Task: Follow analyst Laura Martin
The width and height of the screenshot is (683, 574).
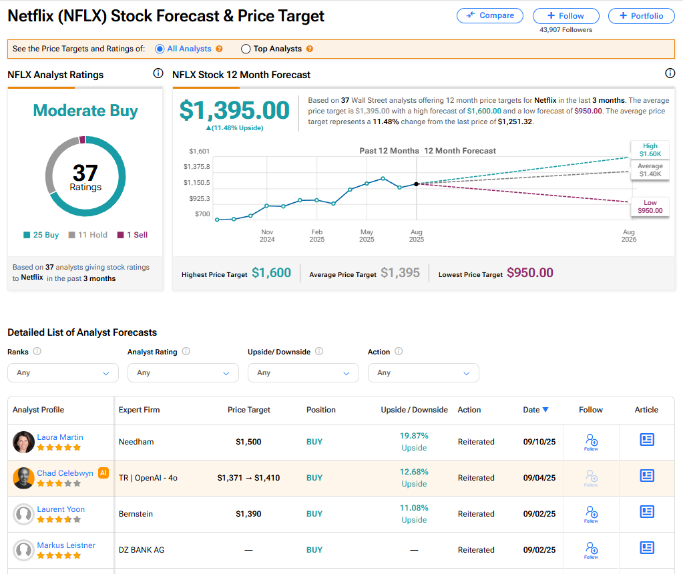Action: click(x=591, y=441)
